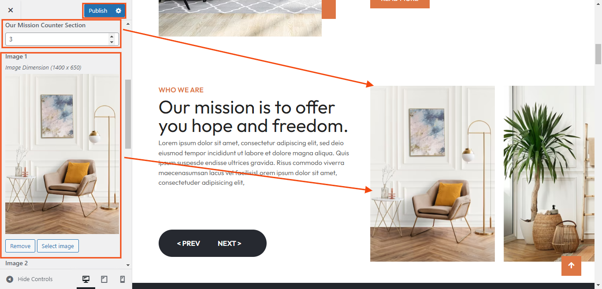Open publish settings gear icon

tap(118, 11)
